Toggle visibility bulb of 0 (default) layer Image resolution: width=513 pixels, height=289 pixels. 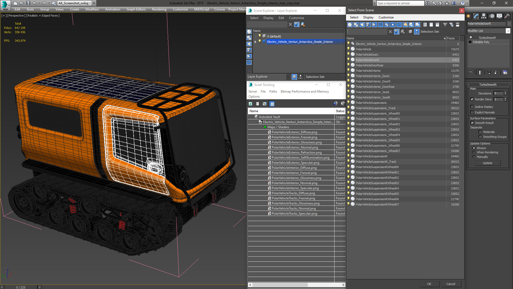click(259, 36)
